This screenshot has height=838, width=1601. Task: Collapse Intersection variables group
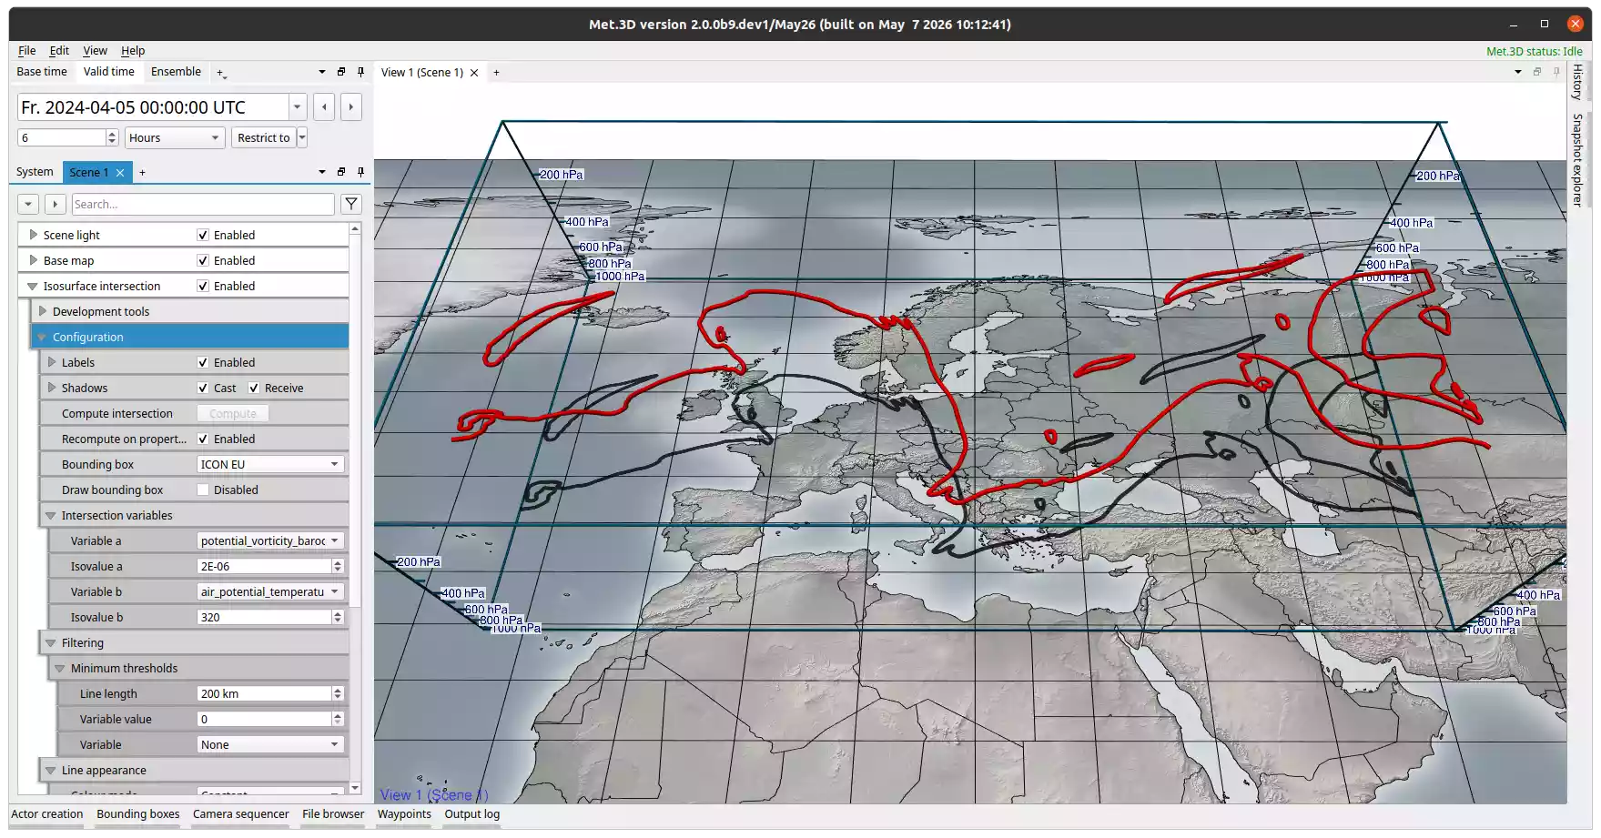[x=51, y=515]
